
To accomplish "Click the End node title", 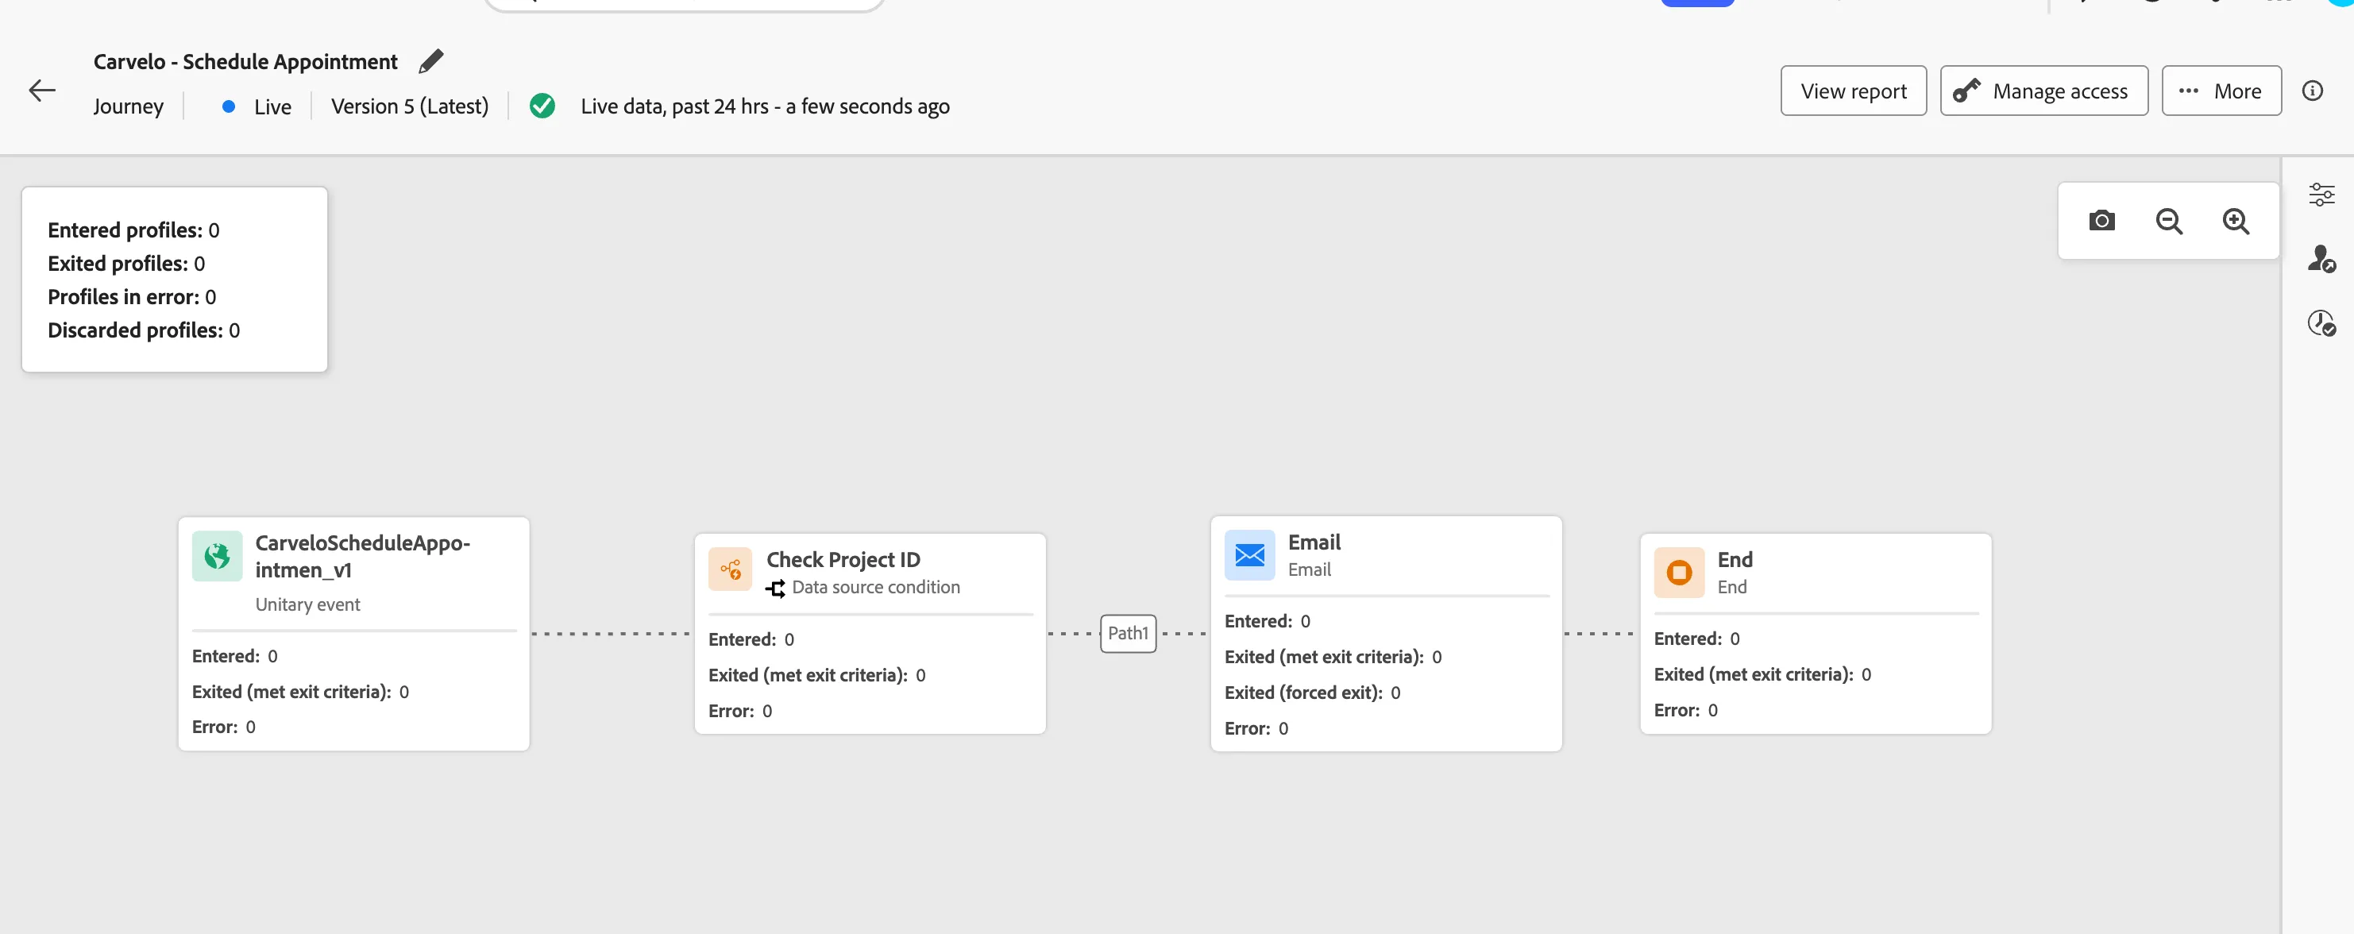I will click(1735, 559).
